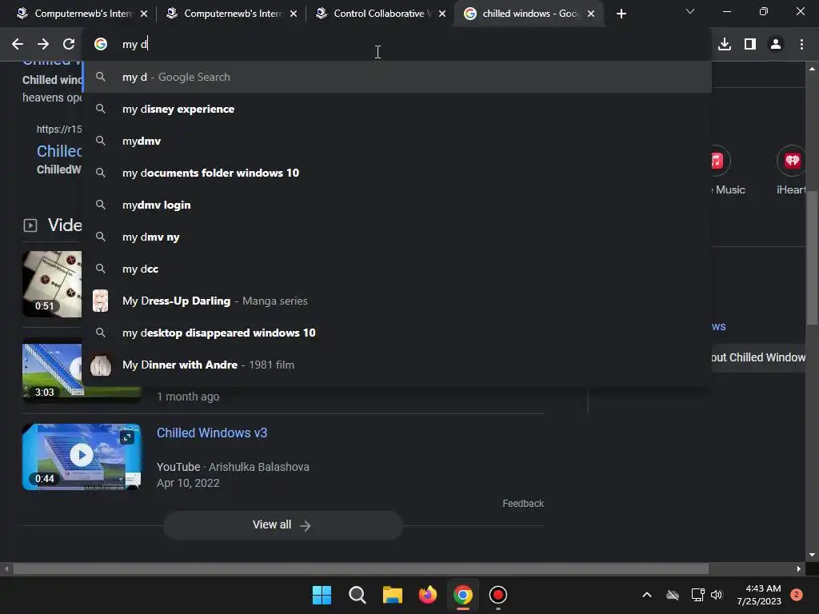The image size is (819, 614).
Task: Open the Windows Start menu
Action: click(x=322, y=595)
